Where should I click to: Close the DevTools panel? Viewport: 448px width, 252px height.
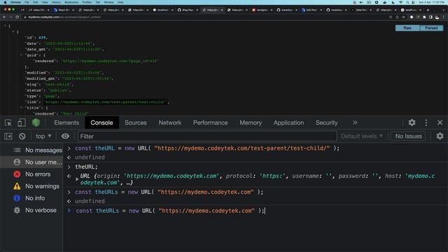(x=440, y=122)
